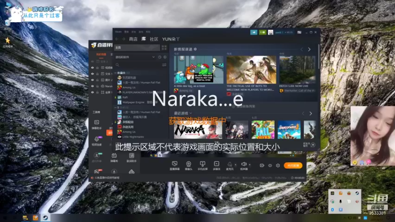
Task: Add 多媒体 media source
Action: [216, 165]
